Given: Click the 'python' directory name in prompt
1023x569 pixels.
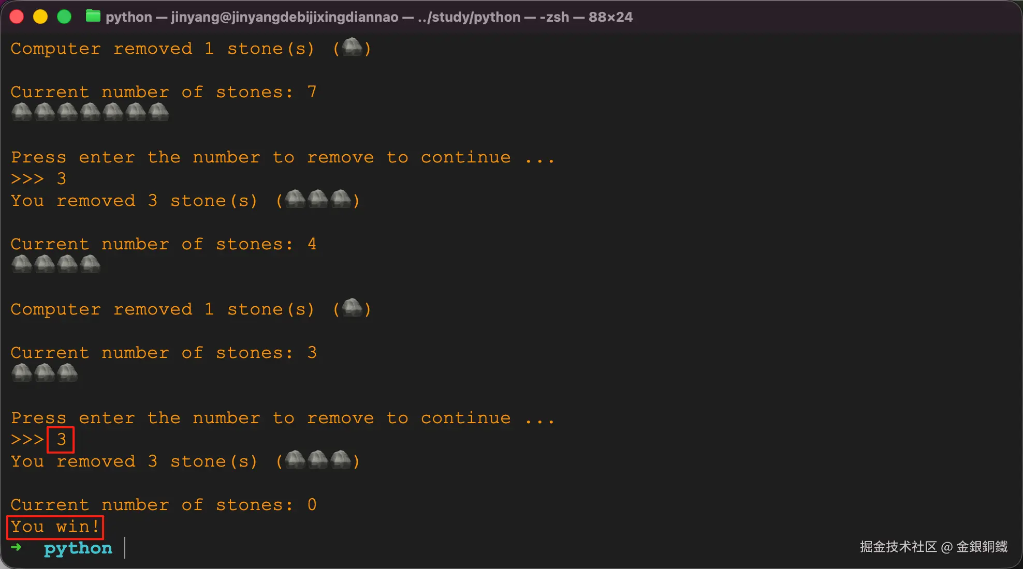Looking at the screenshot, I should 78,548.
